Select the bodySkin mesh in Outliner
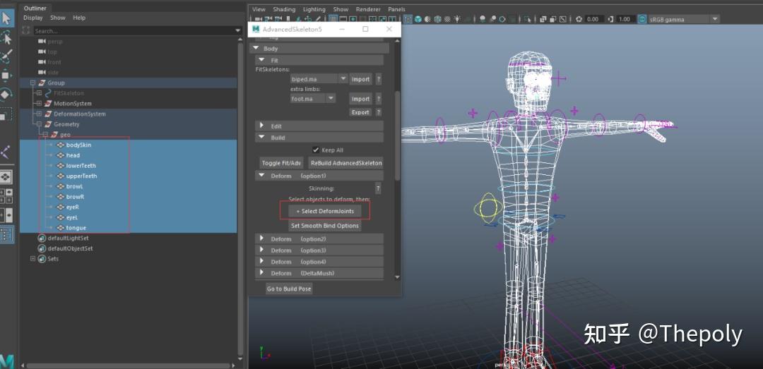 coord(78,145)
